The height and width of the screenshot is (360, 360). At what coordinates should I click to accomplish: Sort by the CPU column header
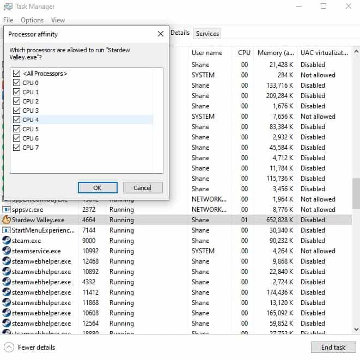pyautogui.click(x=244, y=53)
